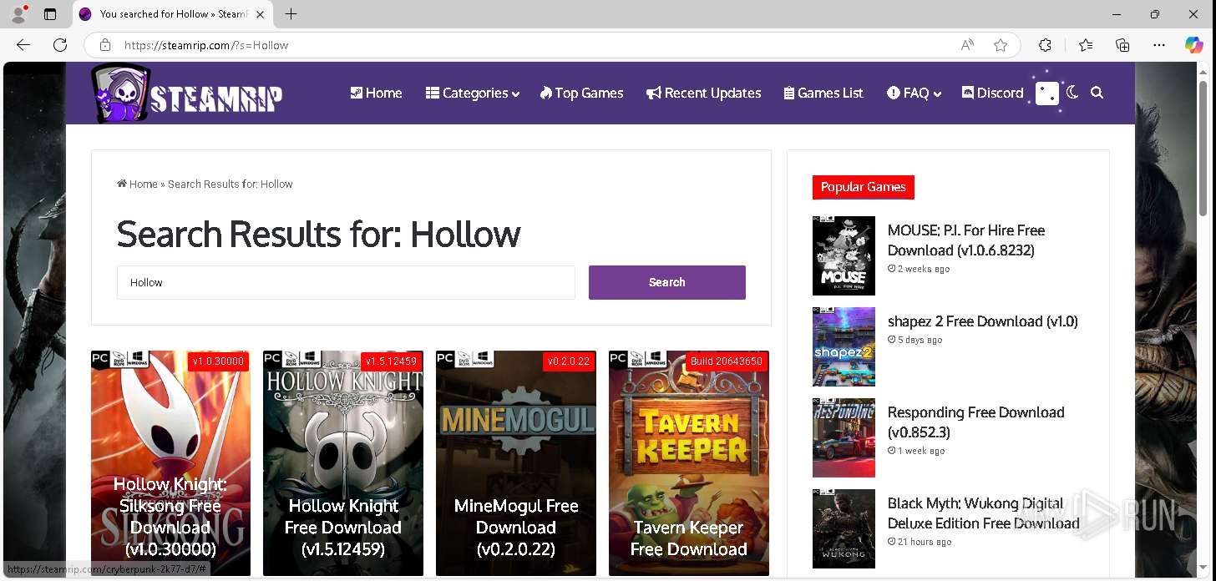Open browser Extensions puzzle icon
1216x581 pixels.
[x=1045, y=45]
